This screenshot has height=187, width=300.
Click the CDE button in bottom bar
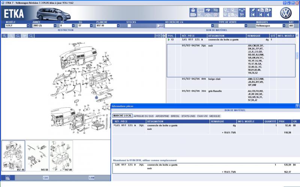pyautogui.click(x=46, y=178)
